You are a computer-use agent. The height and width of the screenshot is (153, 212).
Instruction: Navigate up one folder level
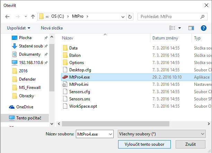coord(33,17)
